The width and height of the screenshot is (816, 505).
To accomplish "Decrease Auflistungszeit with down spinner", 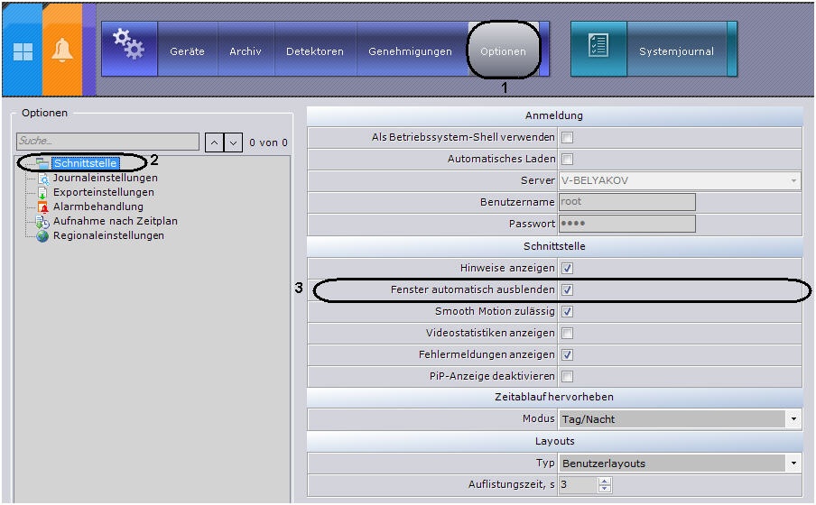I will tap(604, 489).
